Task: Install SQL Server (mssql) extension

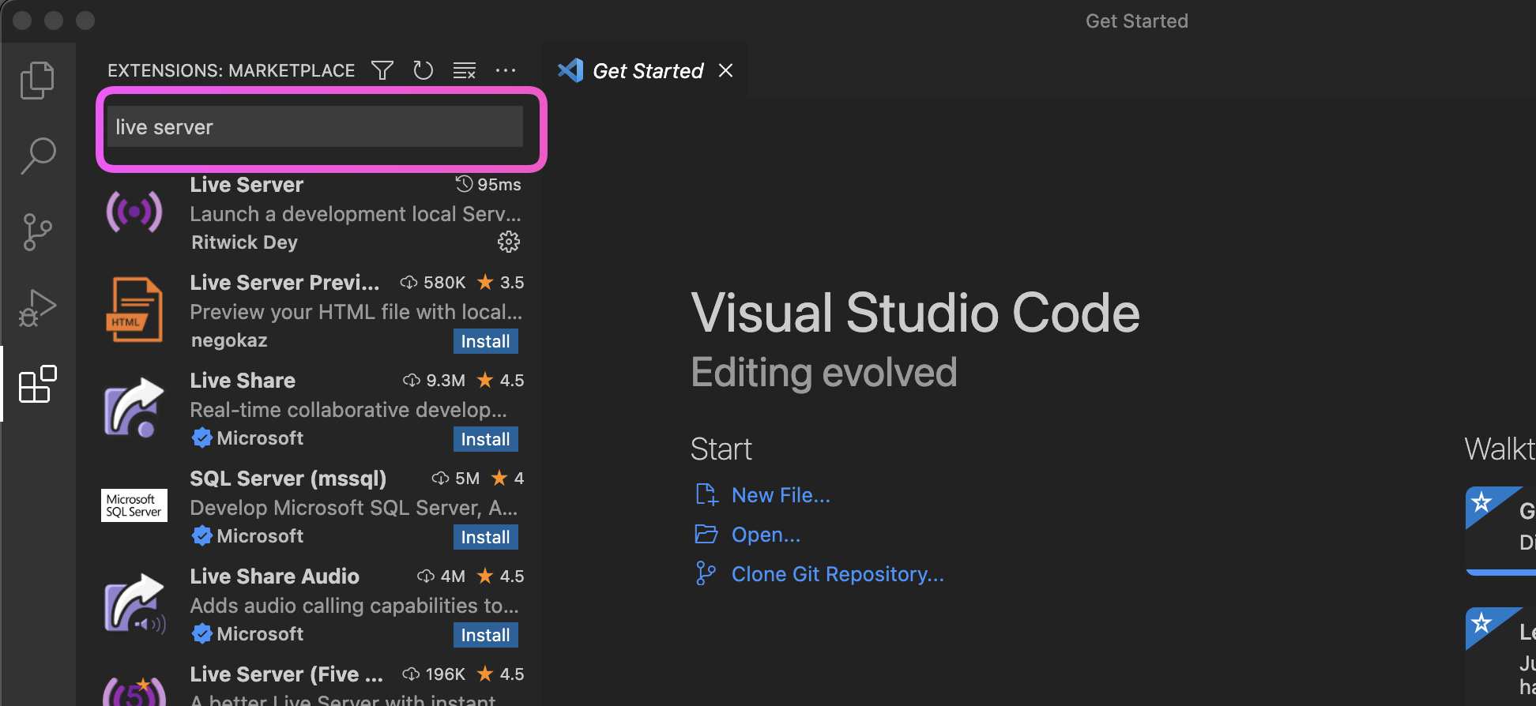Action: (485, 537)
